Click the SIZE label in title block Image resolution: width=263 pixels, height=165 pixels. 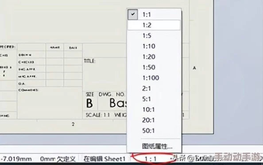(x=90, y=94)
